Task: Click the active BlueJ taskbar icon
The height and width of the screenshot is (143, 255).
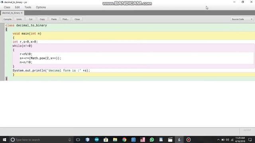Action: (179, 139)
